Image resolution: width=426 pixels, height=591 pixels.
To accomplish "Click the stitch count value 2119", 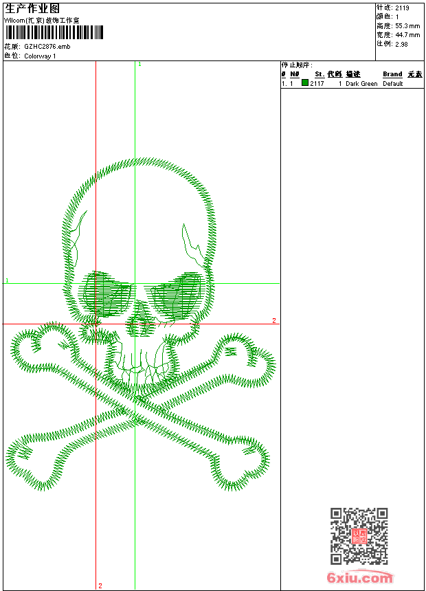I will tap(402, 8).
